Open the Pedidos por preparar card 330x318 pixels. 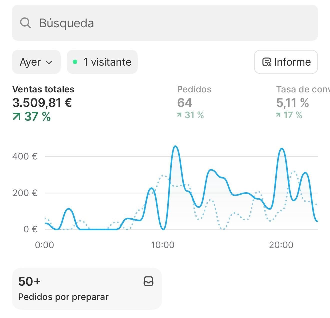[87, 288]
